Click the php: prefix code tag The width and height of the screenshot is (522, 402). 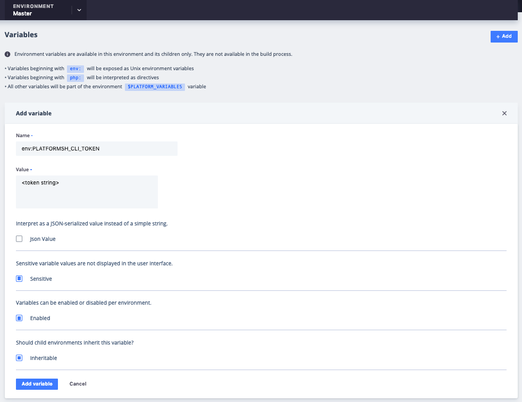tap(75, 78)
